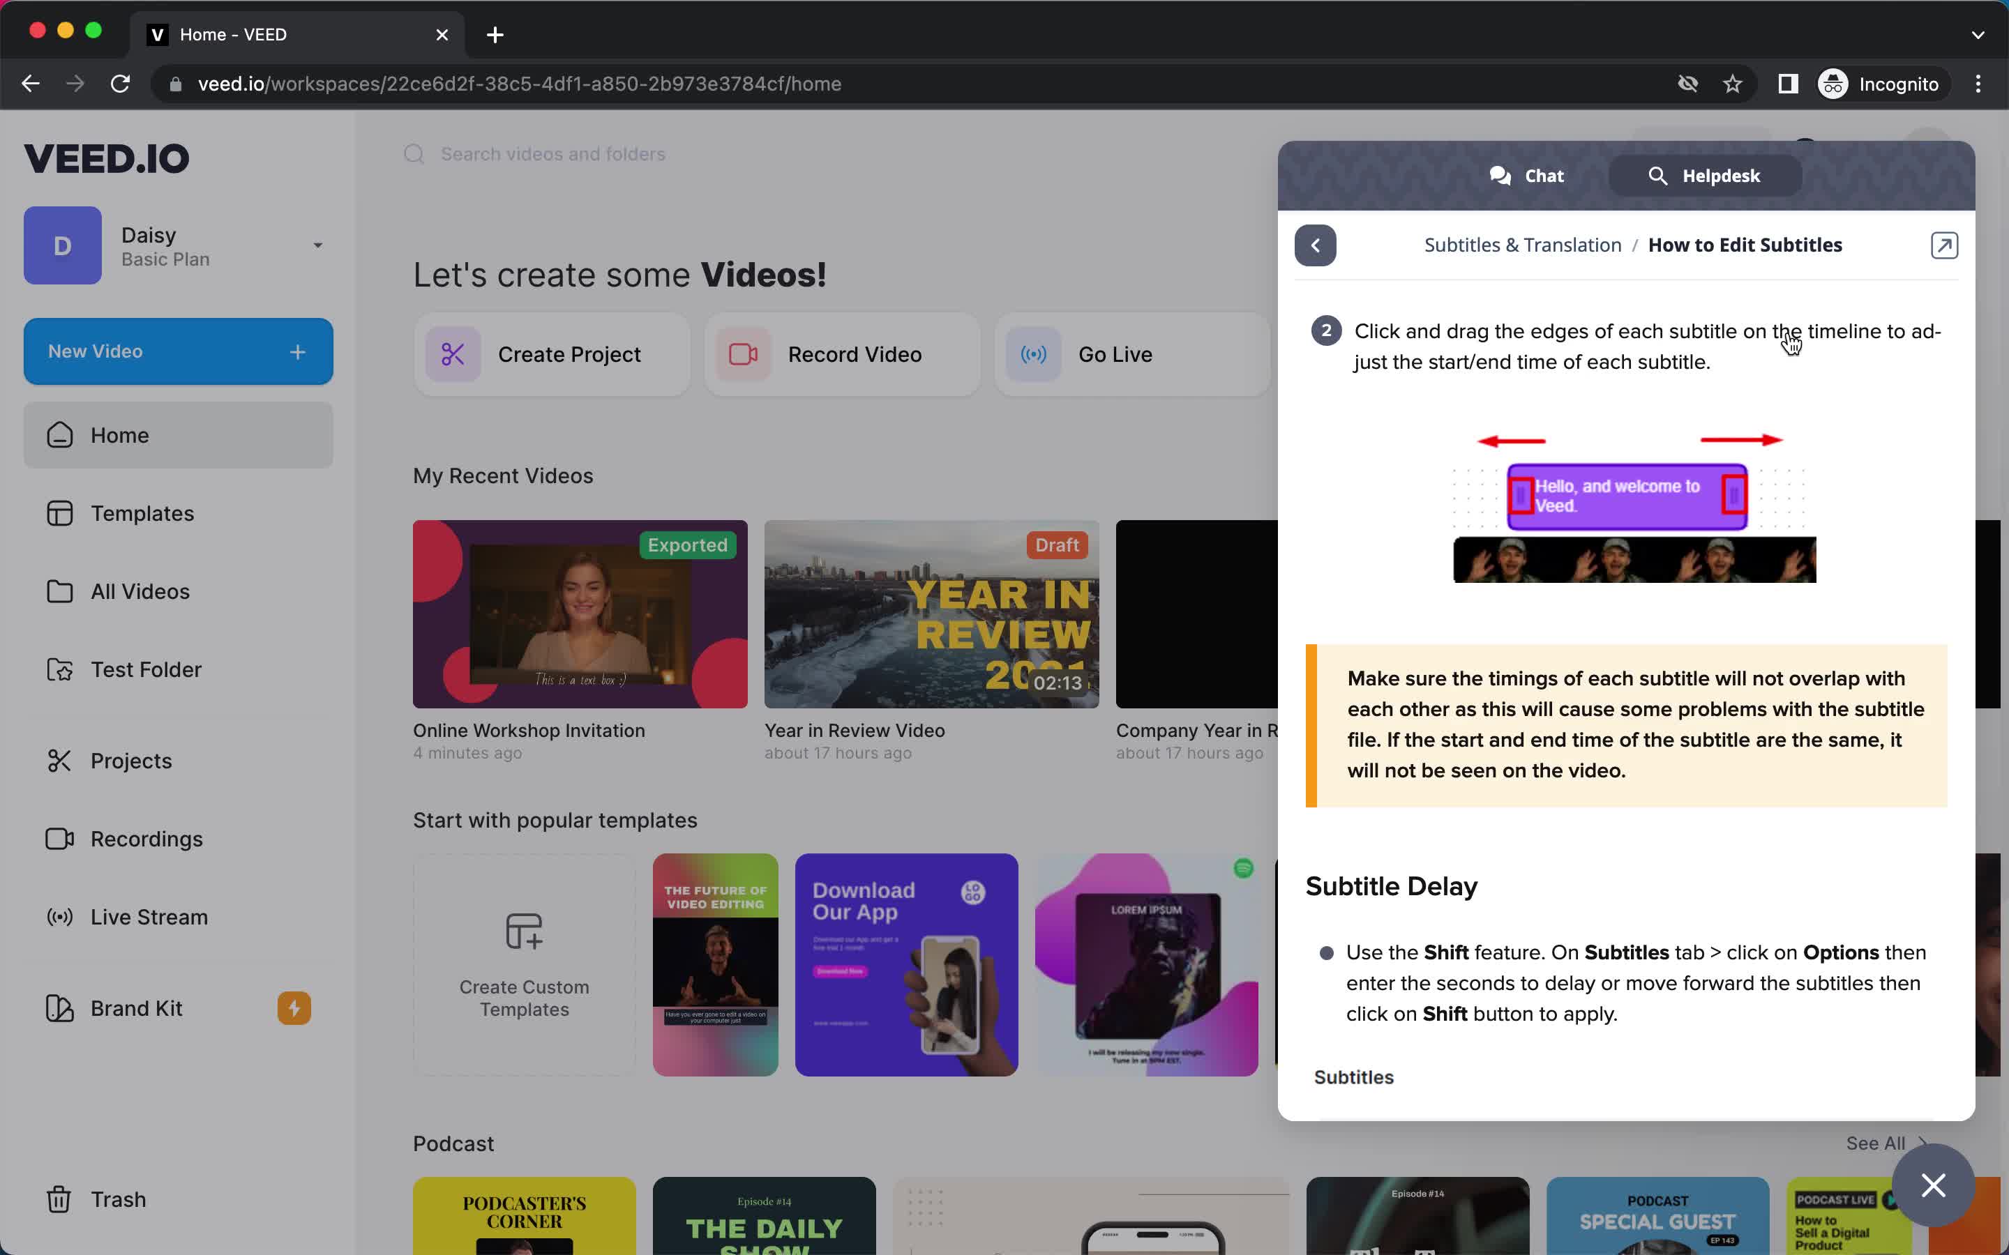Expand Subtitles & Translation breadcrumb
This screenshot has height=1255, width=2009.
(1521, 244)
